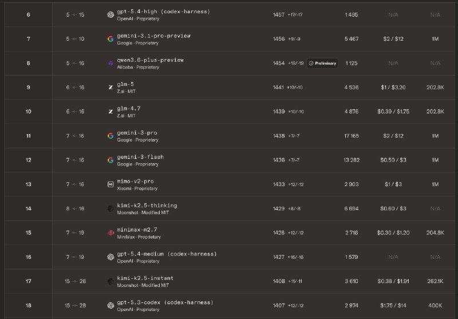Viewport: 458px width, 319px height.
Task: Click the Xiaomi logo beside mimo-v2-pro
Action: click(110, 184)
